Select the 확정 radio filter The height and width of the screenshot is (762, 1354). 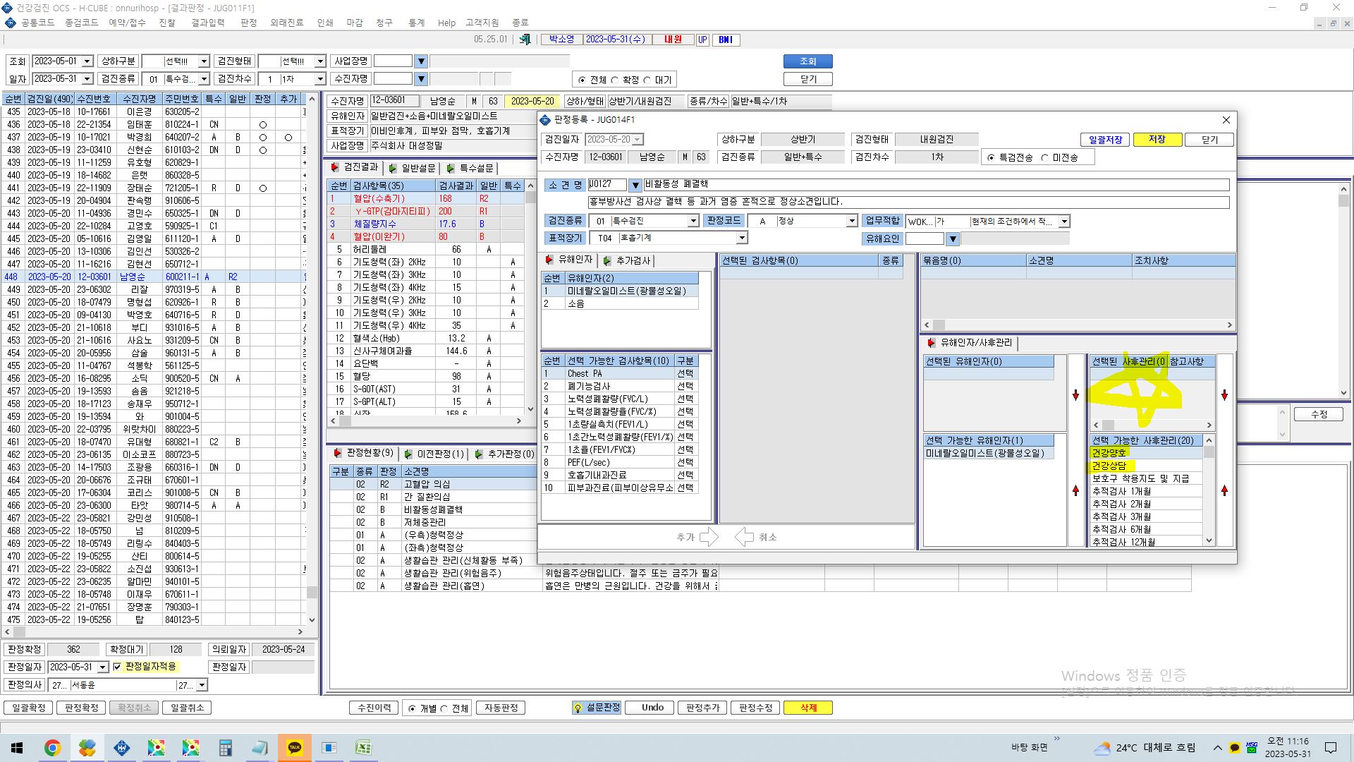[x=615, y=80]
